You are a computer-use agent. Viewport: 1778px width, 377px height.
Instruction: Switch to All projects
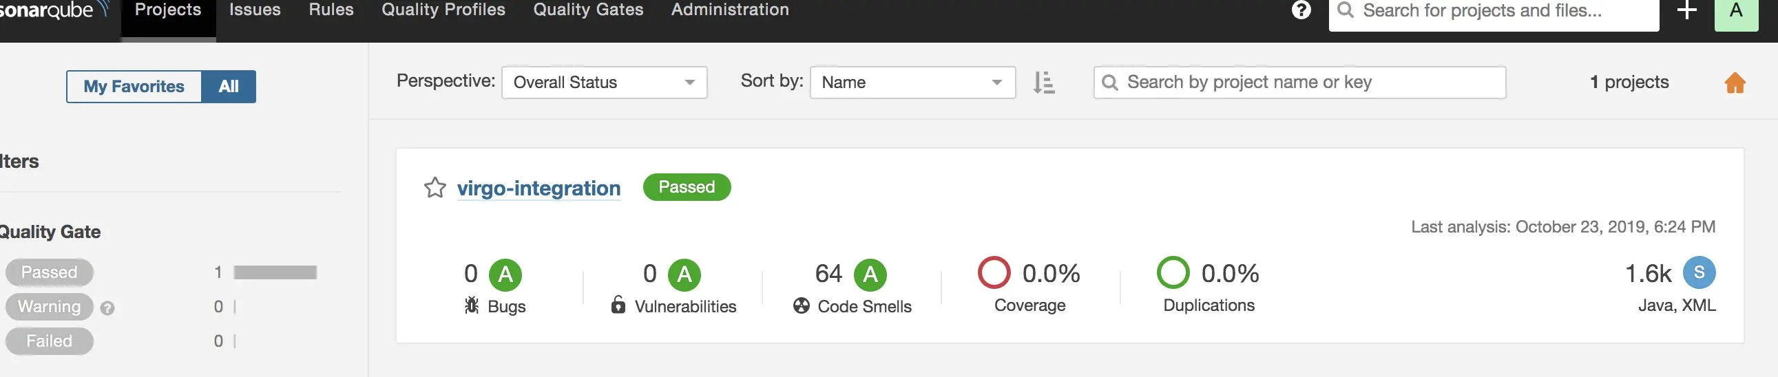pos(229,87)
